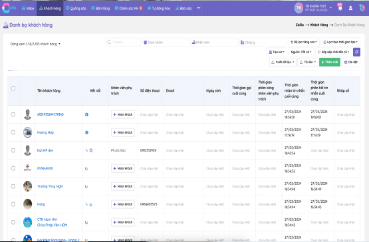Click Zalo icon in Trương Thuỵ Nghi row
Screen dimensions: 369x242
(x=86, y=186)
